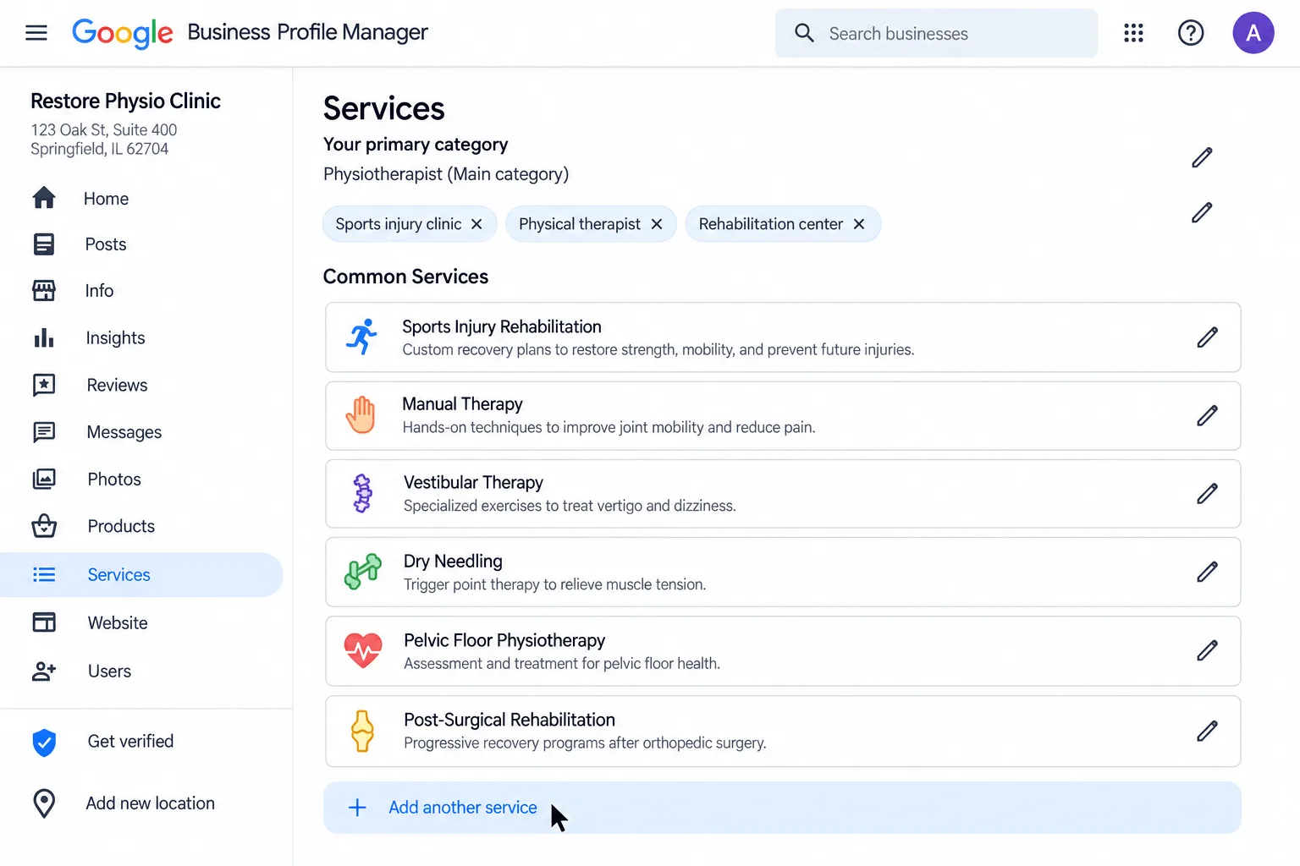Click the Pelvic Floor heart icon

pyautogui.click(x=363, y=650)
